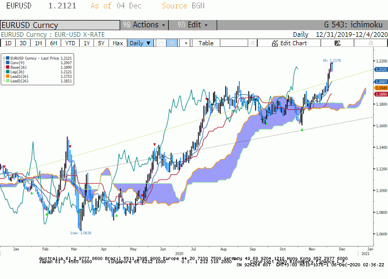
Task: Click the red down triangle signal near Aug
Action: pyautogui.click(x=207, y=99)
